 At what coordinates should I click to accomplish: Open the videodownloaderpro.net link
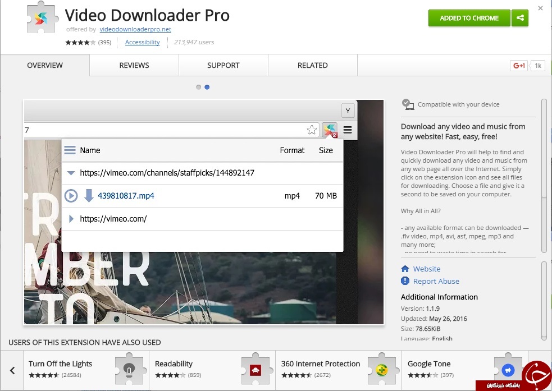(x=135, y=29)
